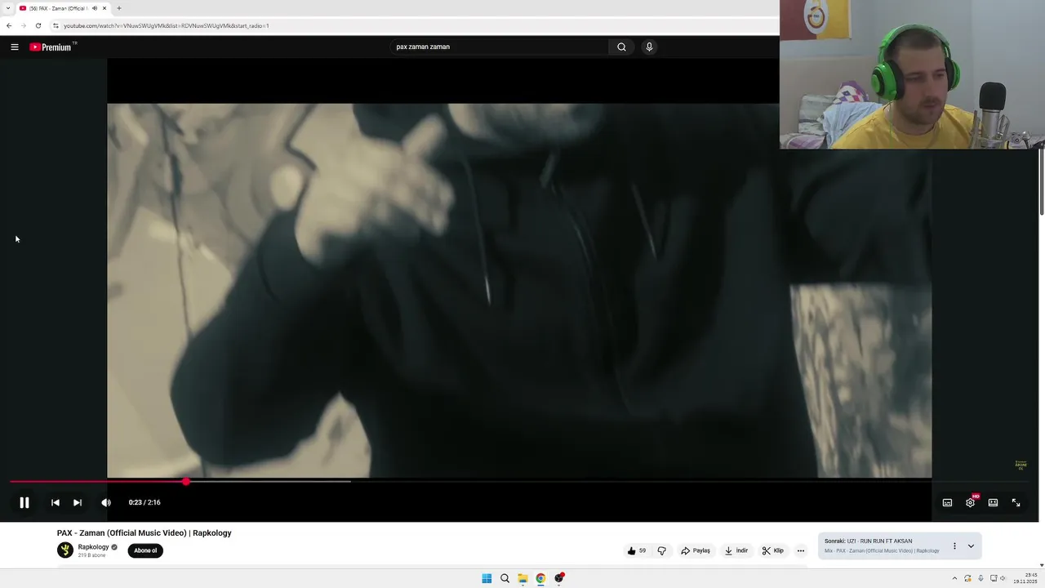Click the '219 B abone' subscriber count

click(91, 555)
